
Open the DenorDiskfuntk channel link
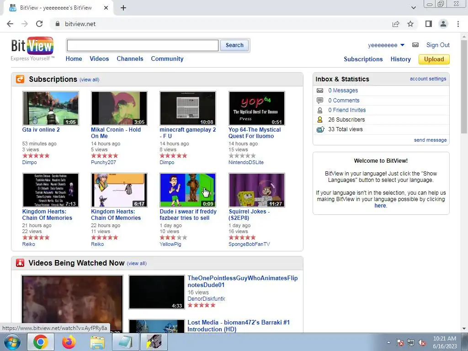[x=206, y=299]
